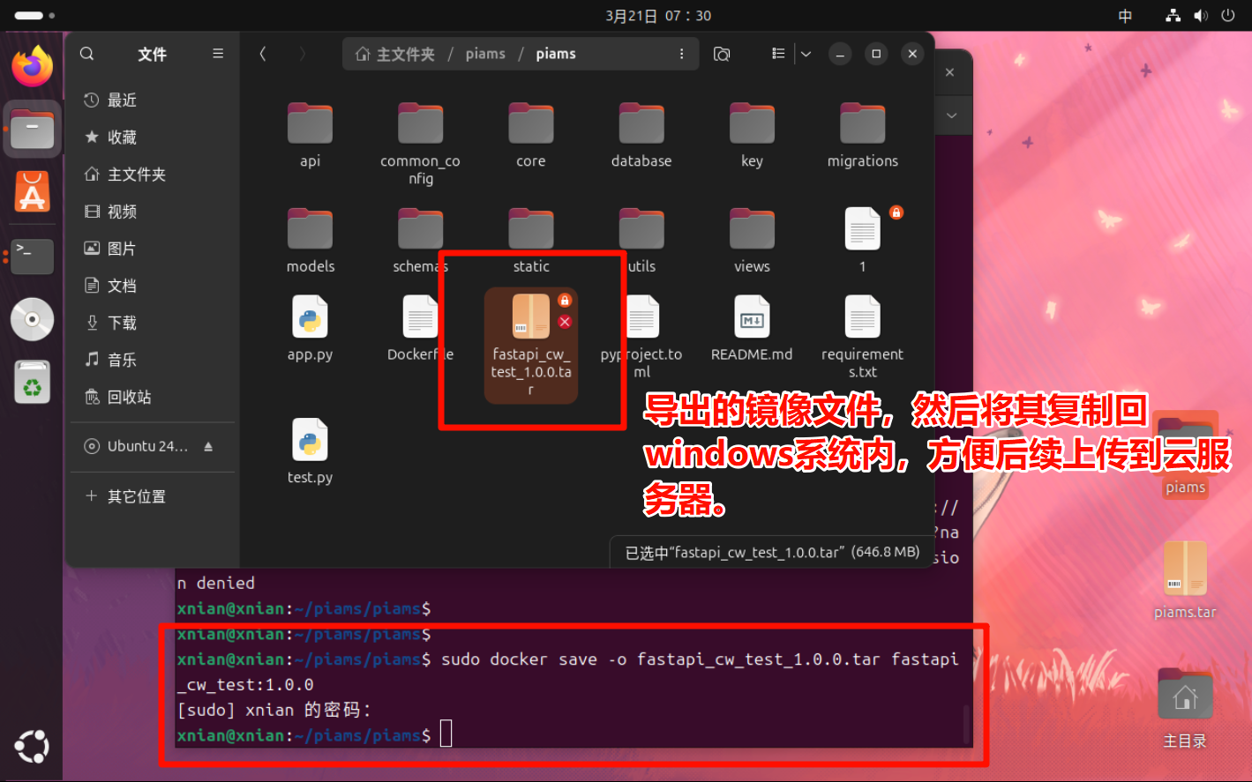Image resolution: width=1252 pixels, height=782 pixels.
Task: Select the app.py Python file
Action: coord(310,328)
